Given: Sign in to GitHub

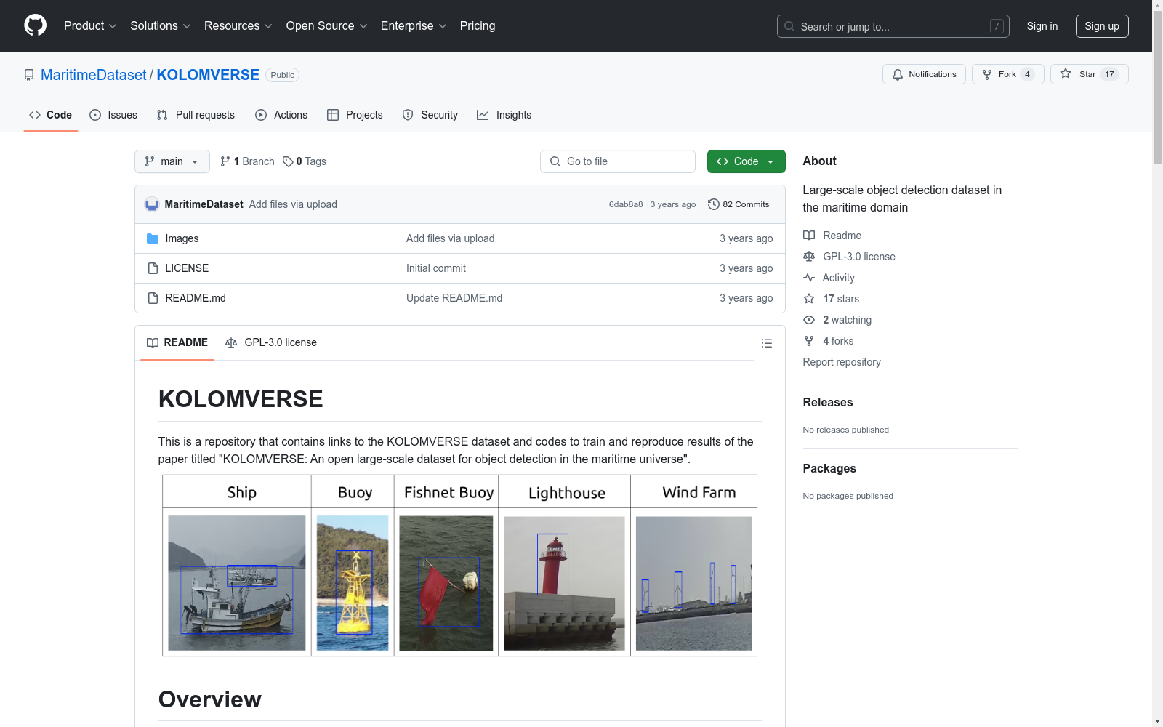Looking at the screenshot, I should [x=1042, y=26].
